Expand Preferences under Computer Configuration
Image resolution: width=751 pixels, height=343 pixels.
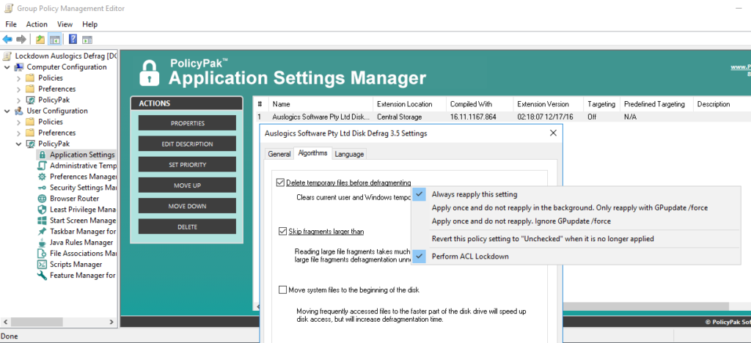click(18, 89)
